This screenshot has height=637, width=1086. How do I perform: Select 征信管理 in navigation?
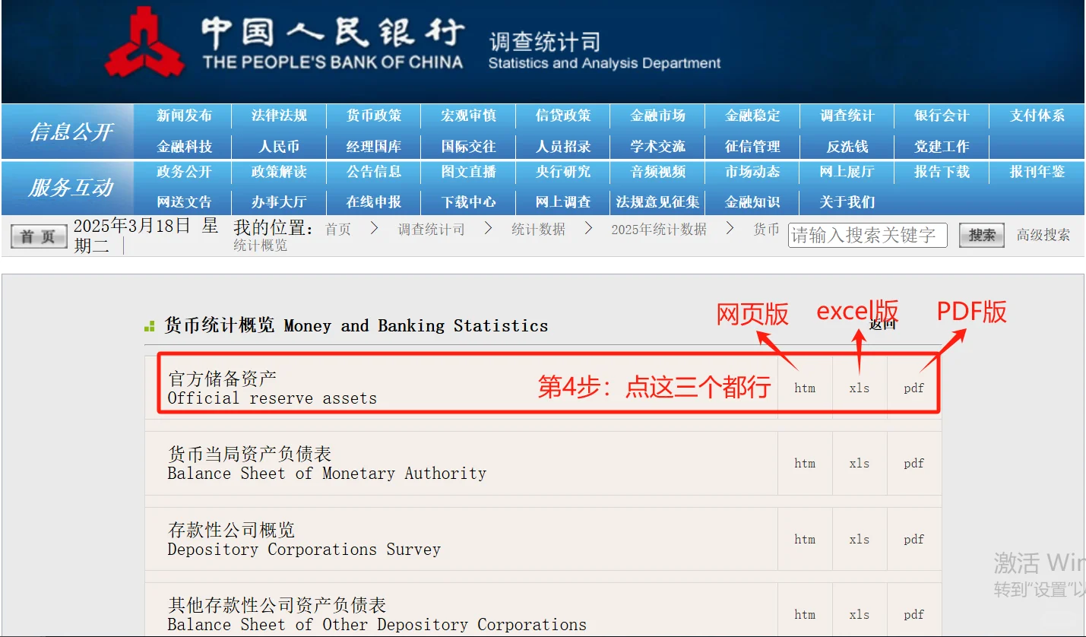click(x=752, y=146)
